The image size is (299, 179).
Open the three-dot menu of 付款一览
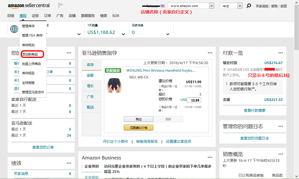tap(281, 53)
